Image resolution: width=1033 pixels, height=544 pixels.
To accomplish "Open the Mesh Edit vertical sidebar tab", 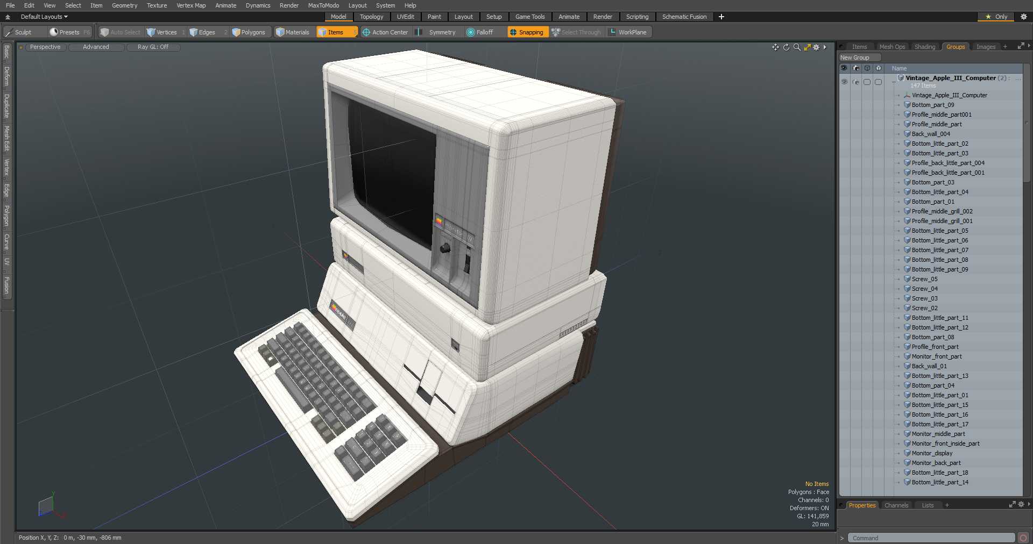I will coord(6,139).
